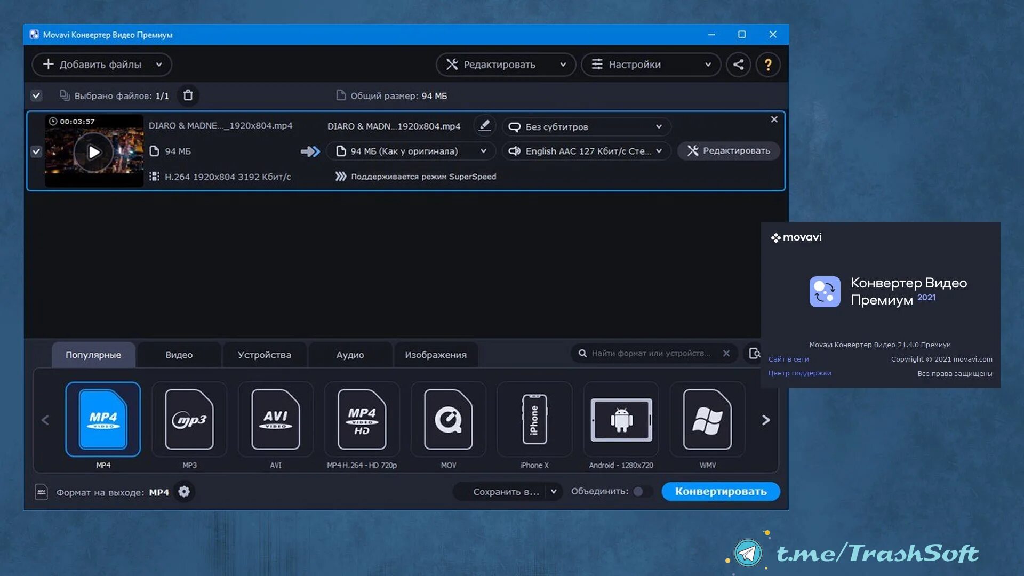
Task: Click the share icon in the toolbar
Action: (x=738, y=65)
